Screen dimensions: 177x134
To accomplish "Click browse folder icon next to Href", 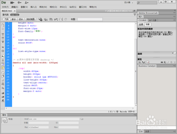I will point(82,119).
